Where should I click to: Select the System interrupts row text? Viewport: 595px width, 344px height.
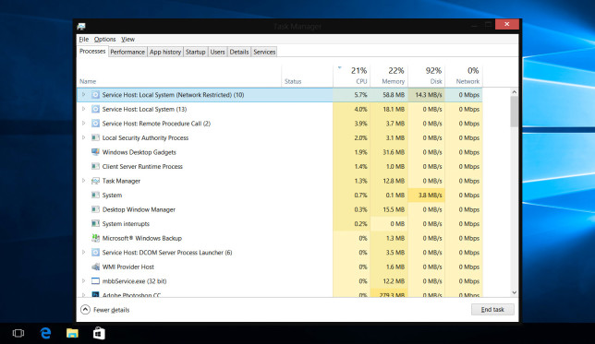[x=126, y=223]
